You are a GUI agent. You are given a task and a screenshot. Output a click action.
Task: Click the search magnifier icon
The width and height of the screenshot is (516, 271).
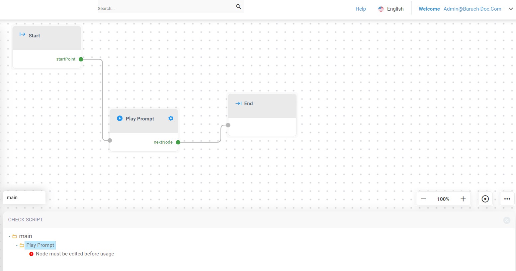pos(238,7)
